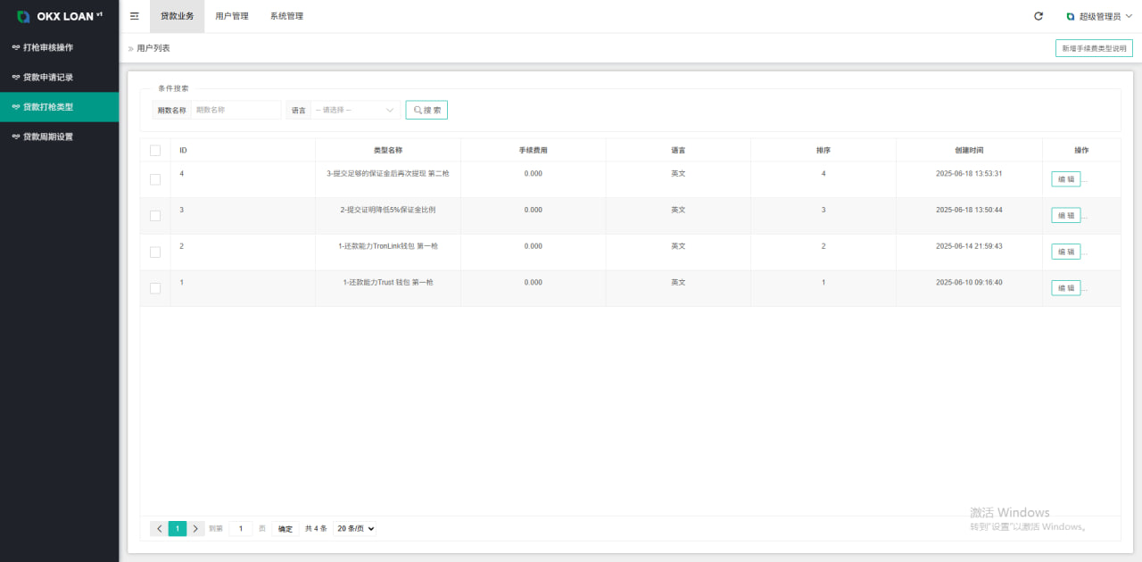Click the 语言 column header
1142x562 pixels.
pyautogui.click(x=678, y=150)
